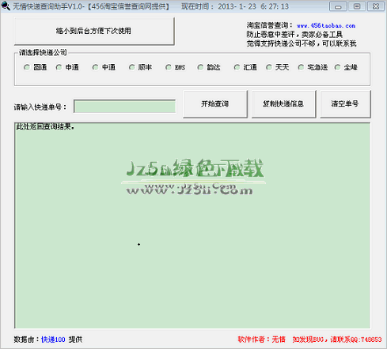Copy courier info via 复制快递信息

coord(283,104)
